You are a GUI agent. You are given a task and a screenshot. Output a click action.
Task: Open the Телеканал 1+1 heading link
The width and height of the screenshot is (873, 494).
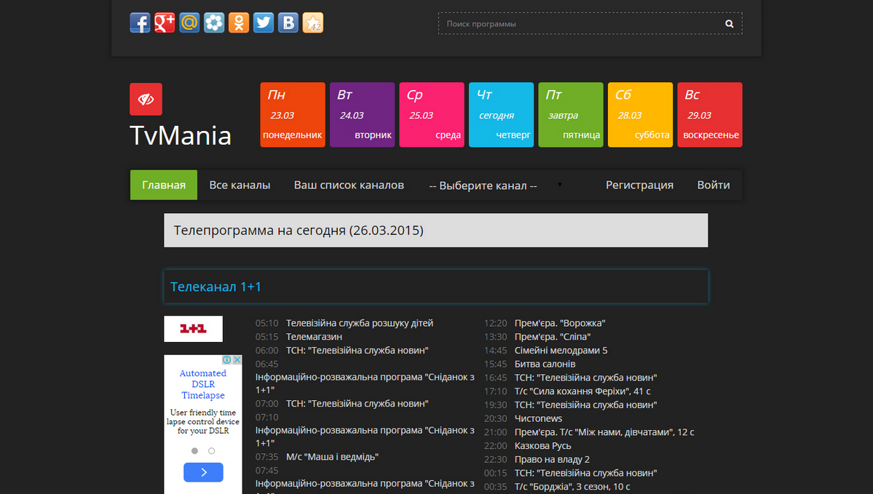point(216,287)
